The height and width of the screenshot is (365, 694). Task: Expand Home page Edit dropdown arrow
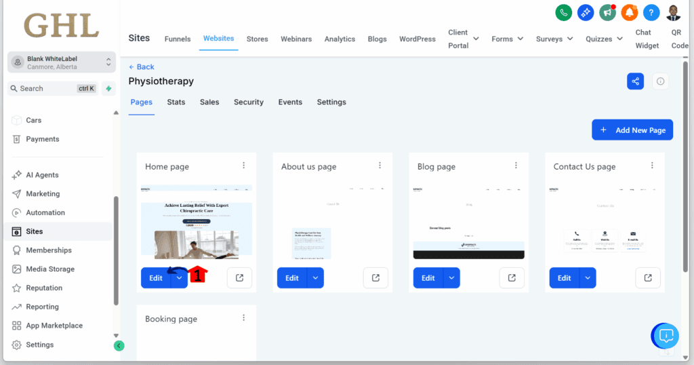[179, 277]
